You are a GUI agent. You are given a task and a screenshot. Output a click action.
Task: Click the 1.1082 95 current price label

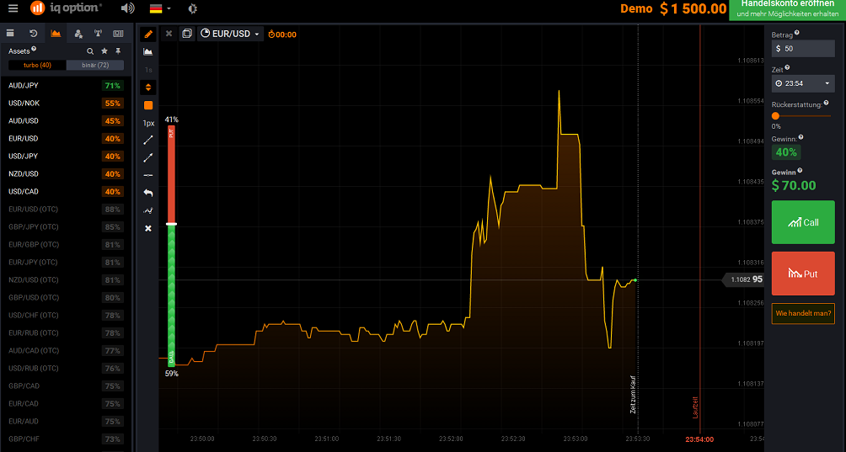[x=743, y=279]
